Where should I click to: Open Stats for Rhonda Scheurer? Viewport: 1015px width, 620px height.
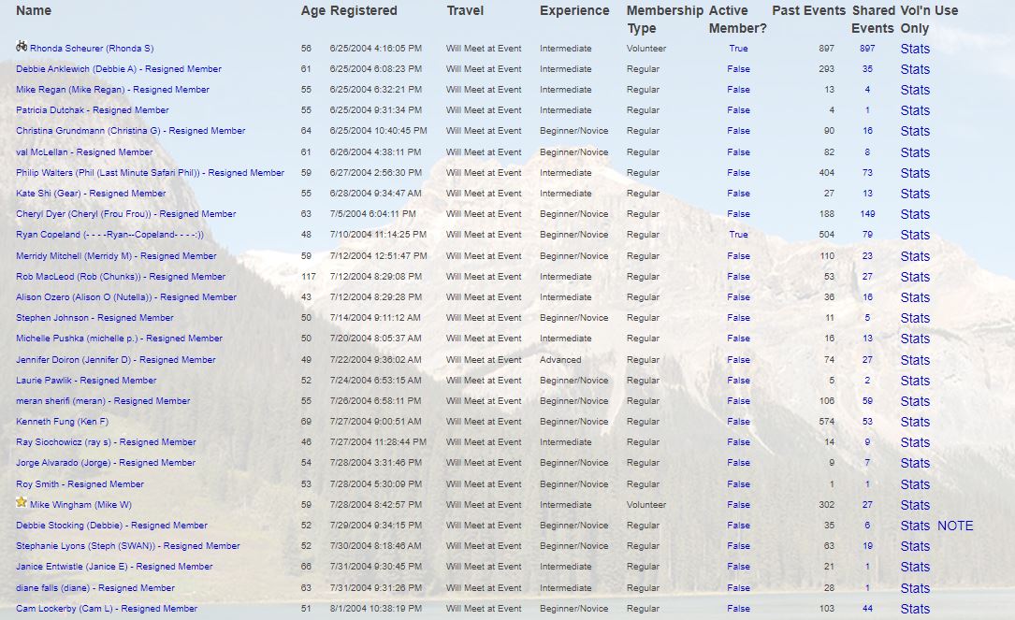(915, 49)
